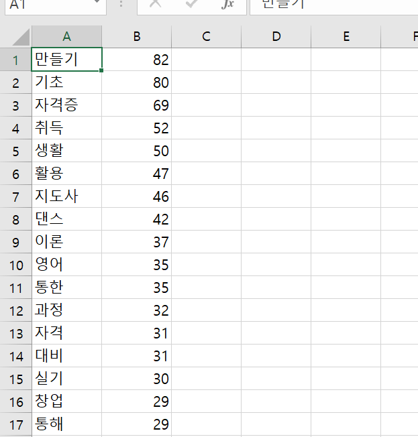Select row 1 header

[15, 60]
